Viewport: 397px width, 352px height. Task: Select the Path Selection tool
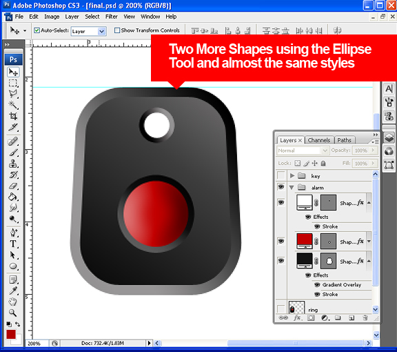pos(13,255)
